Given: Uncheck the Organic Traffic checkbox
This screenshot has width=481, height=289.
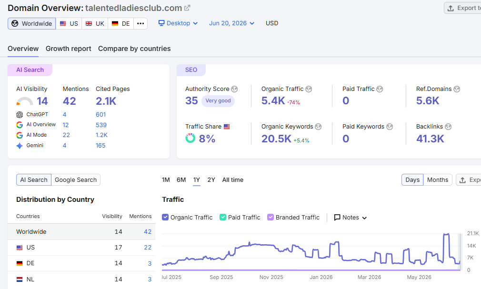Looking at the screenshot, I should pyautogui.click(x=165, y=217).
